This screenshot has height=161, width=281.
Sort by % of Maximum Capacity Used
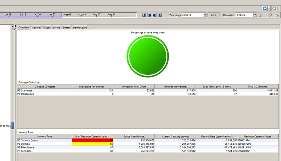pyautogui.click(x=92, y=137)
